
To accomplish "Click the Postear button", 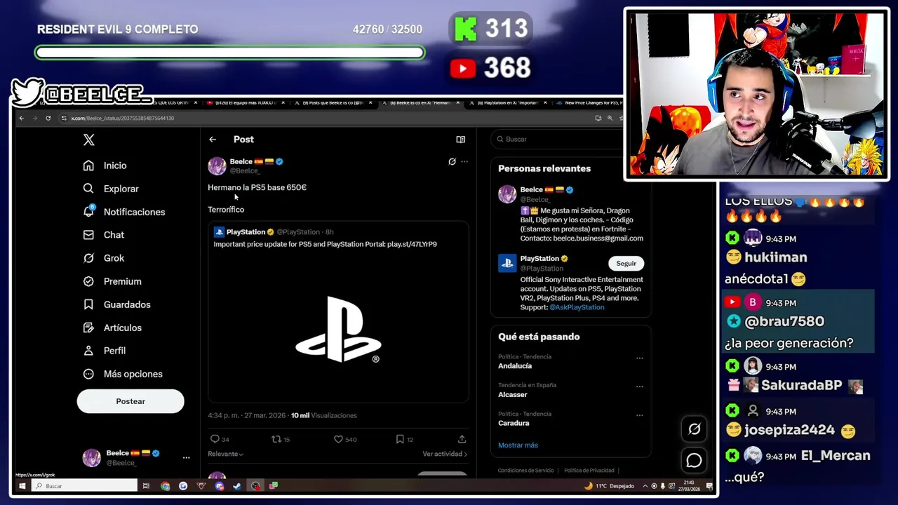I will [x=130, y=401].
